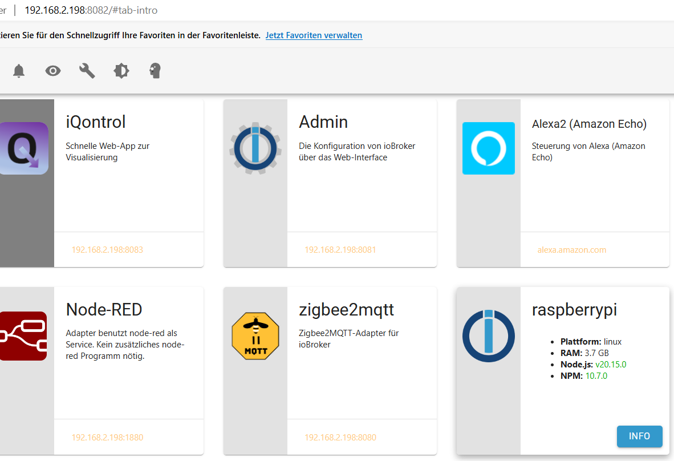Screen dimensions: 674x461
Task: Click 'Zigbee2MQTT-Adapter für ioBroker' description
Action: (x=348, y=339)
